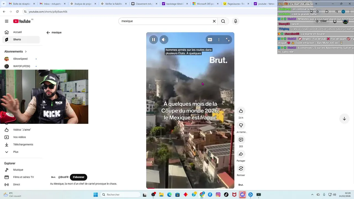The width and height of the screenshot is (354, 199).
Task: Open the @BrutFR channel link
Action: [x=63, y=177]
